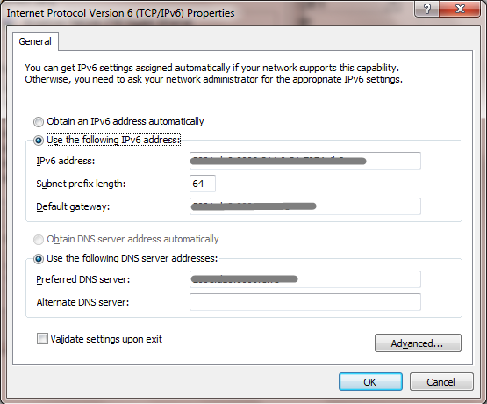The width and height of the screenshot is (487, 404).
Task: Click the IPv6 address input field
Action: click(305, 161)
